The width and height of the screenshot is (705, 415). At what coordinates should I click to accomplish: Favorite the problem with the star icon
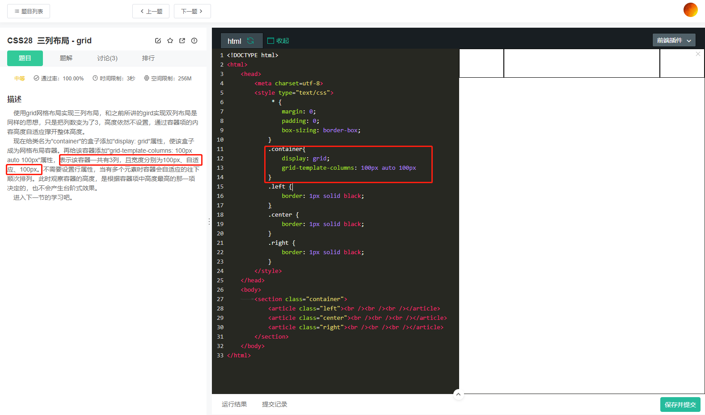click(x=170, y=41)
